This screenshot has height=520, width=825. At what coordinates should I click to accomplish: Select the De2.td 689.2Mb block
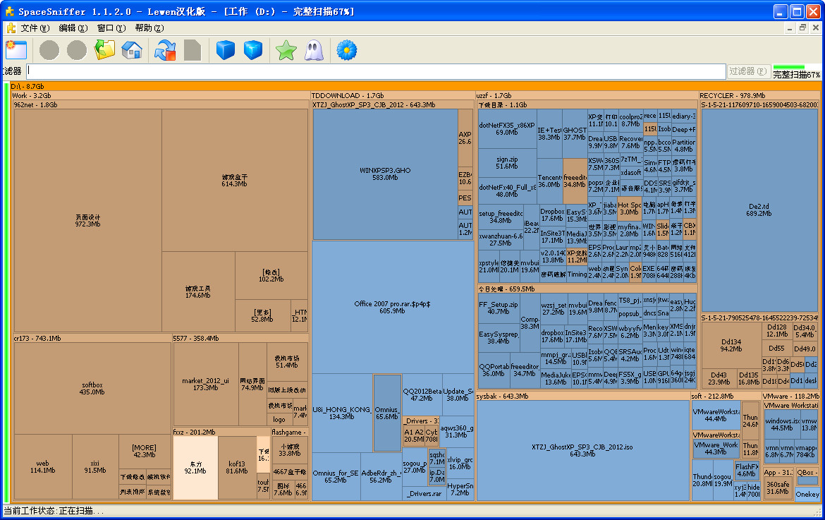click(759, 210)
